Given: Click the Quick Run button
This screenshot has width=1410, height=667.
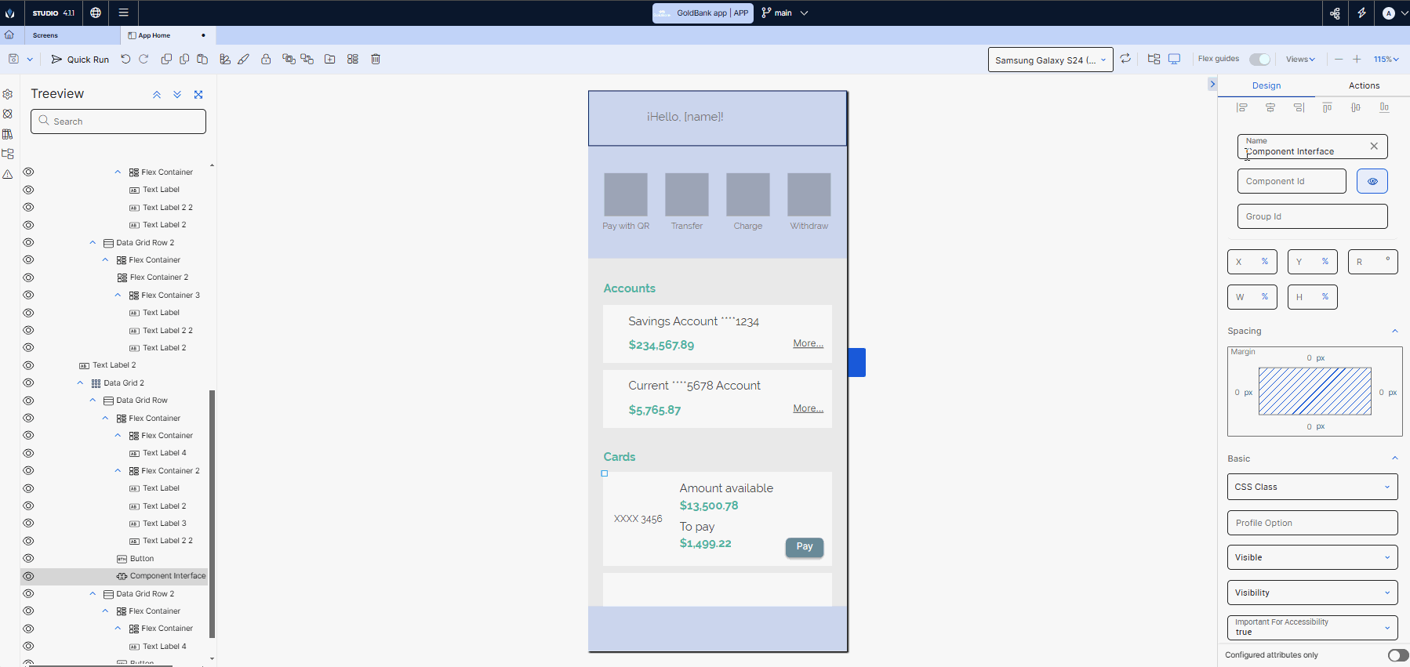Looking at the screenshot, I should 80,60.
